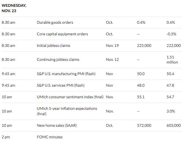Image resolution: width=182 pixels, height=141 pixels.
Task: Select the 50.4 manufacturing PMI previous value
Action: (x=170, y=74)
